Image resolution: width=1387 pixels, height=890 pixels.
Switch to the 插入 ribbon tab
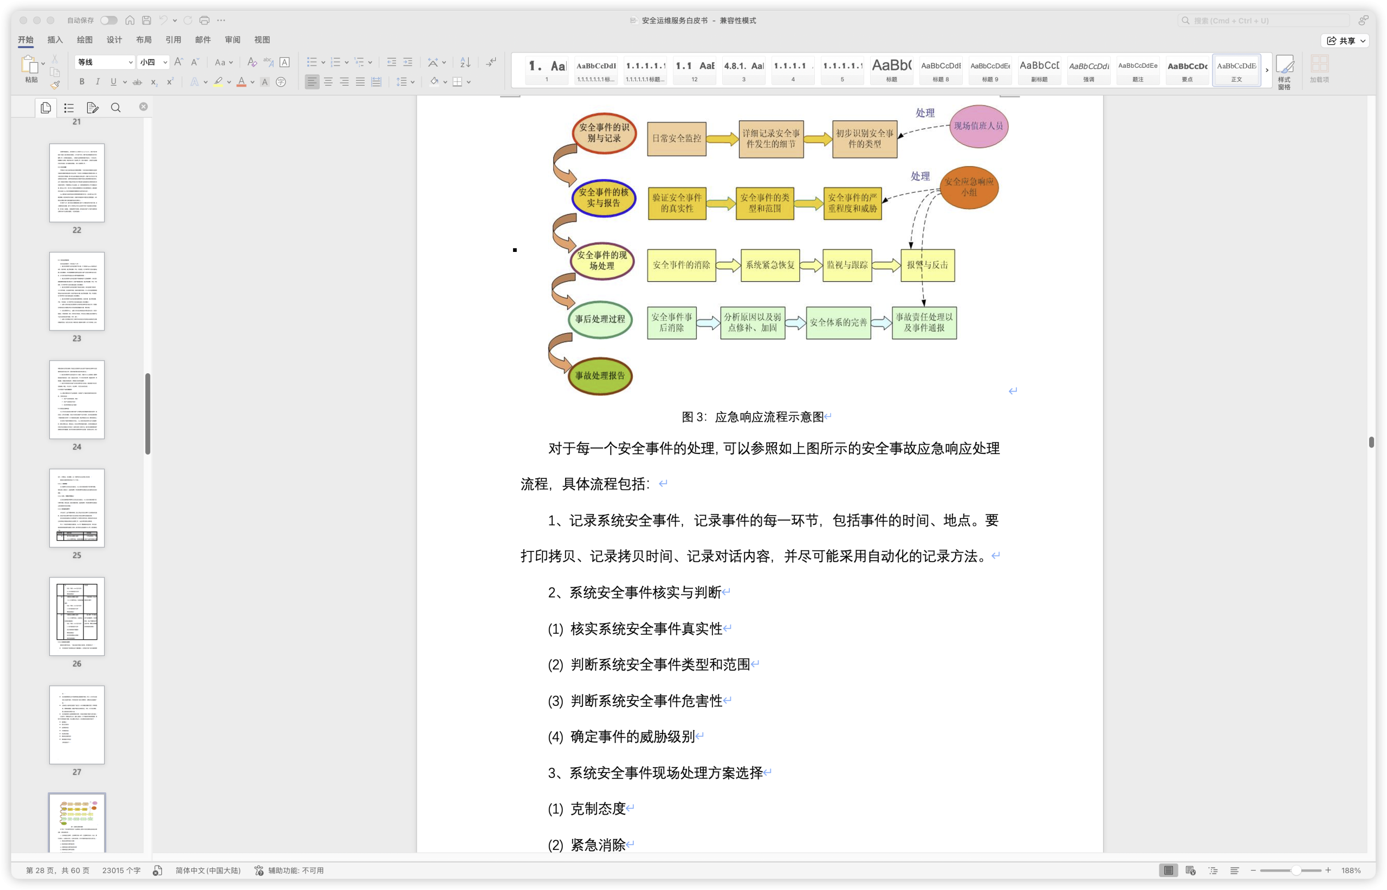point(55,40)
